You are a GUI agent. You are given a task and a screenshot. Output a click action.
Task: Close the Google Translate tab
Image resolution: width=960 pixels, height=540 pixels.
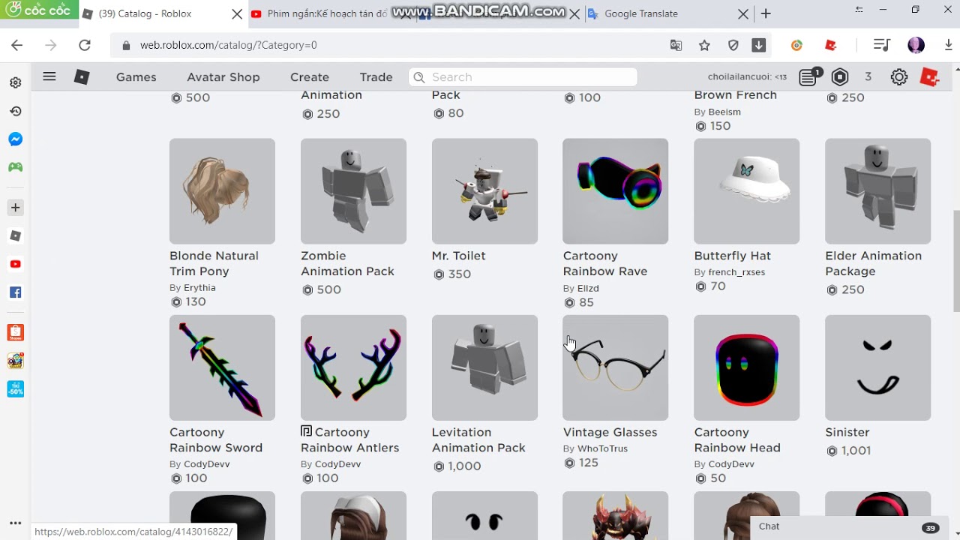coord(742,13)
